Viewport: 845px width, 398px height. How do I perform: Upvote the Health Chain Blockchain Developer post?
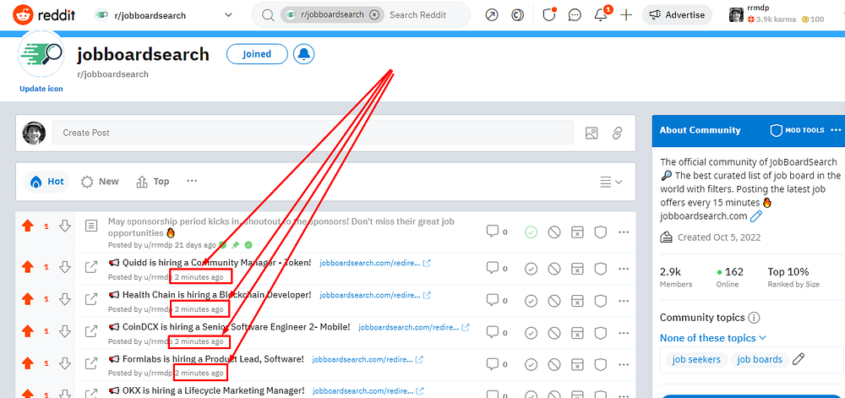point(28,299)
